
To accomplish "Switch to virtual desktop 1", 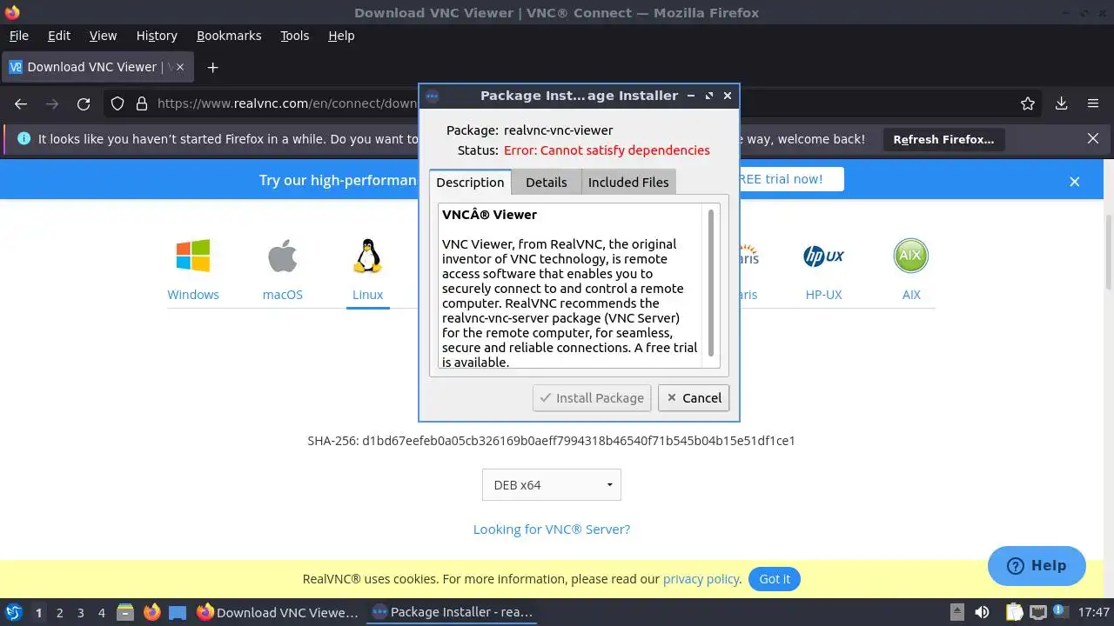I will tap(38, 612).
